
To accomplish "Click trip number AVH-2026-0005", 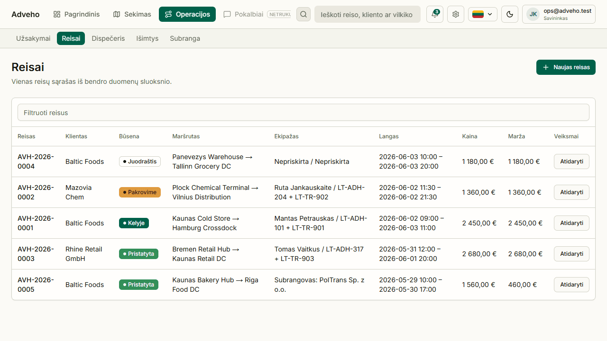I will [x=36, y=285].
